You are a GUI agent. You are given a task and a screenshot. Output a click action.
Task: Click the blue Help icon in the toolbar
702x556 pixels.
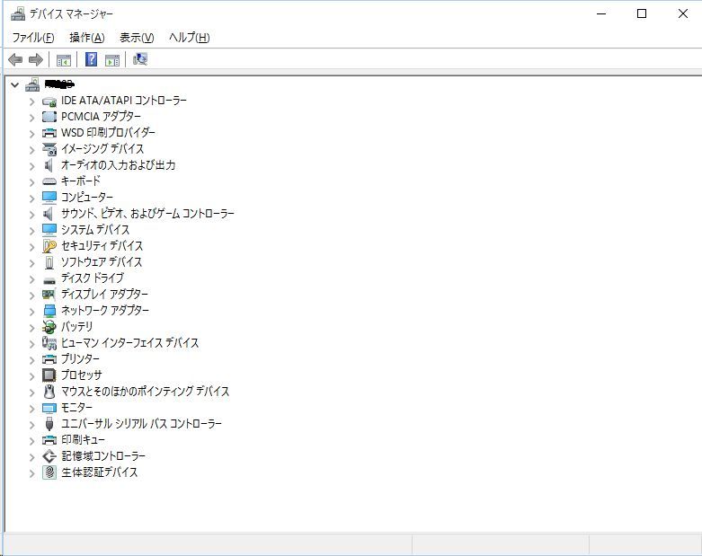pyautogui.click(x=91, y=59)
